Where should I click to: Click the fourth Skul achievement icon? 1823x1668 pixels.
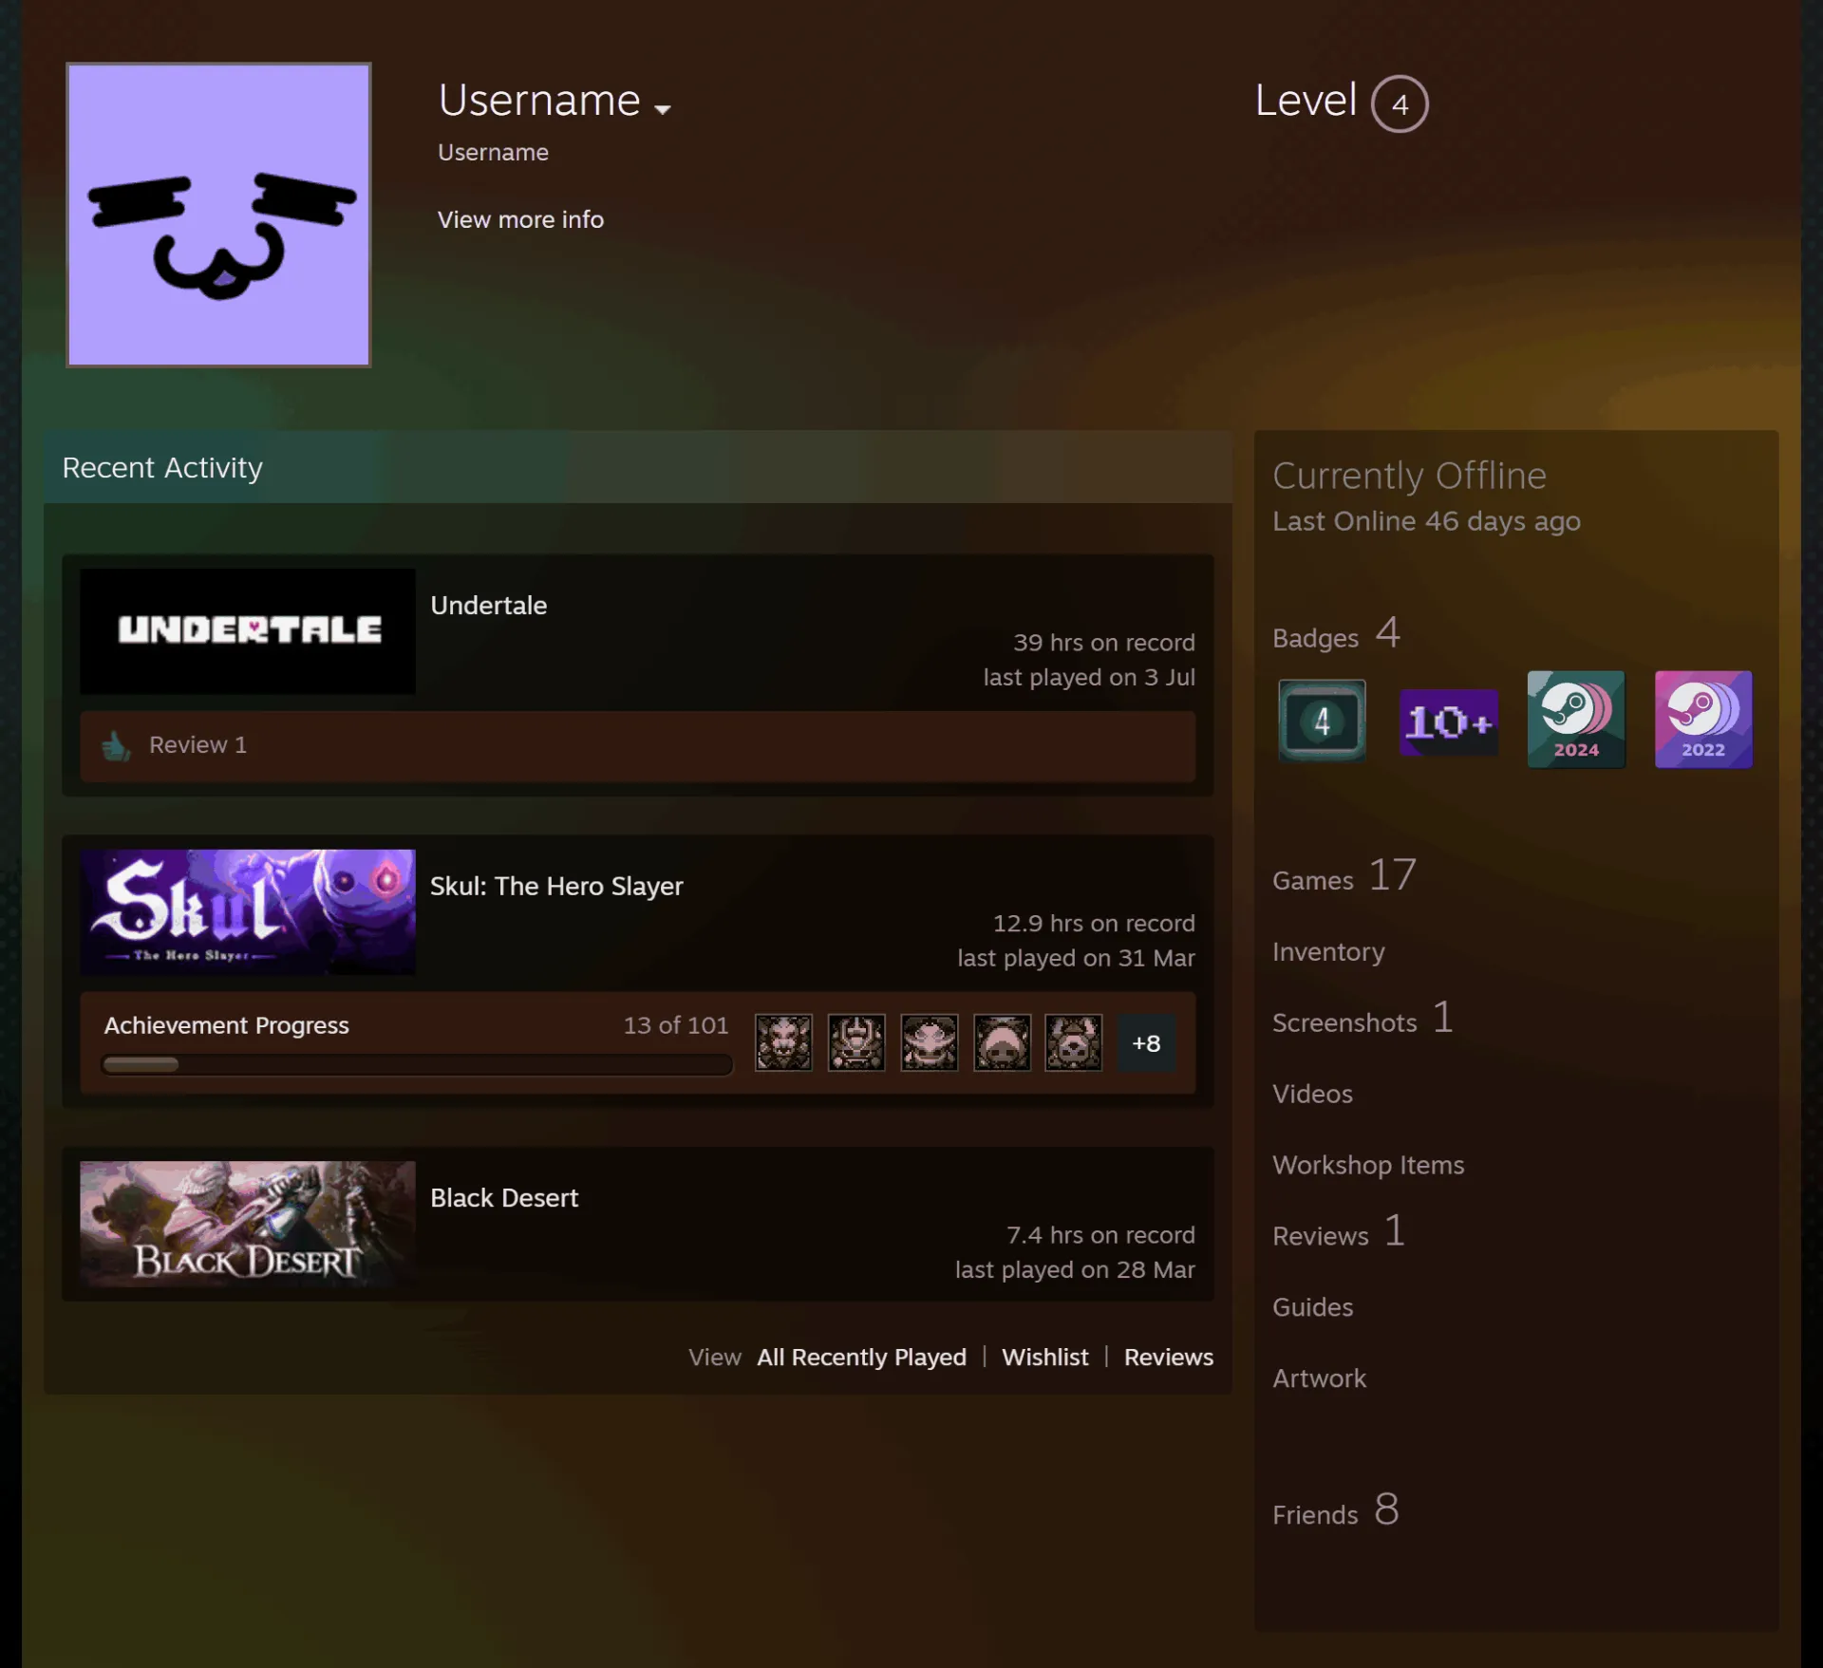tap(1002, 1042)
